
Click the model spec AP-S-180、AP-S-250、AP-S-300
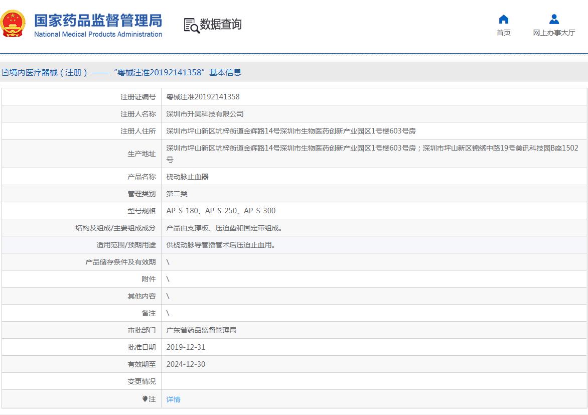coord(221,211)
